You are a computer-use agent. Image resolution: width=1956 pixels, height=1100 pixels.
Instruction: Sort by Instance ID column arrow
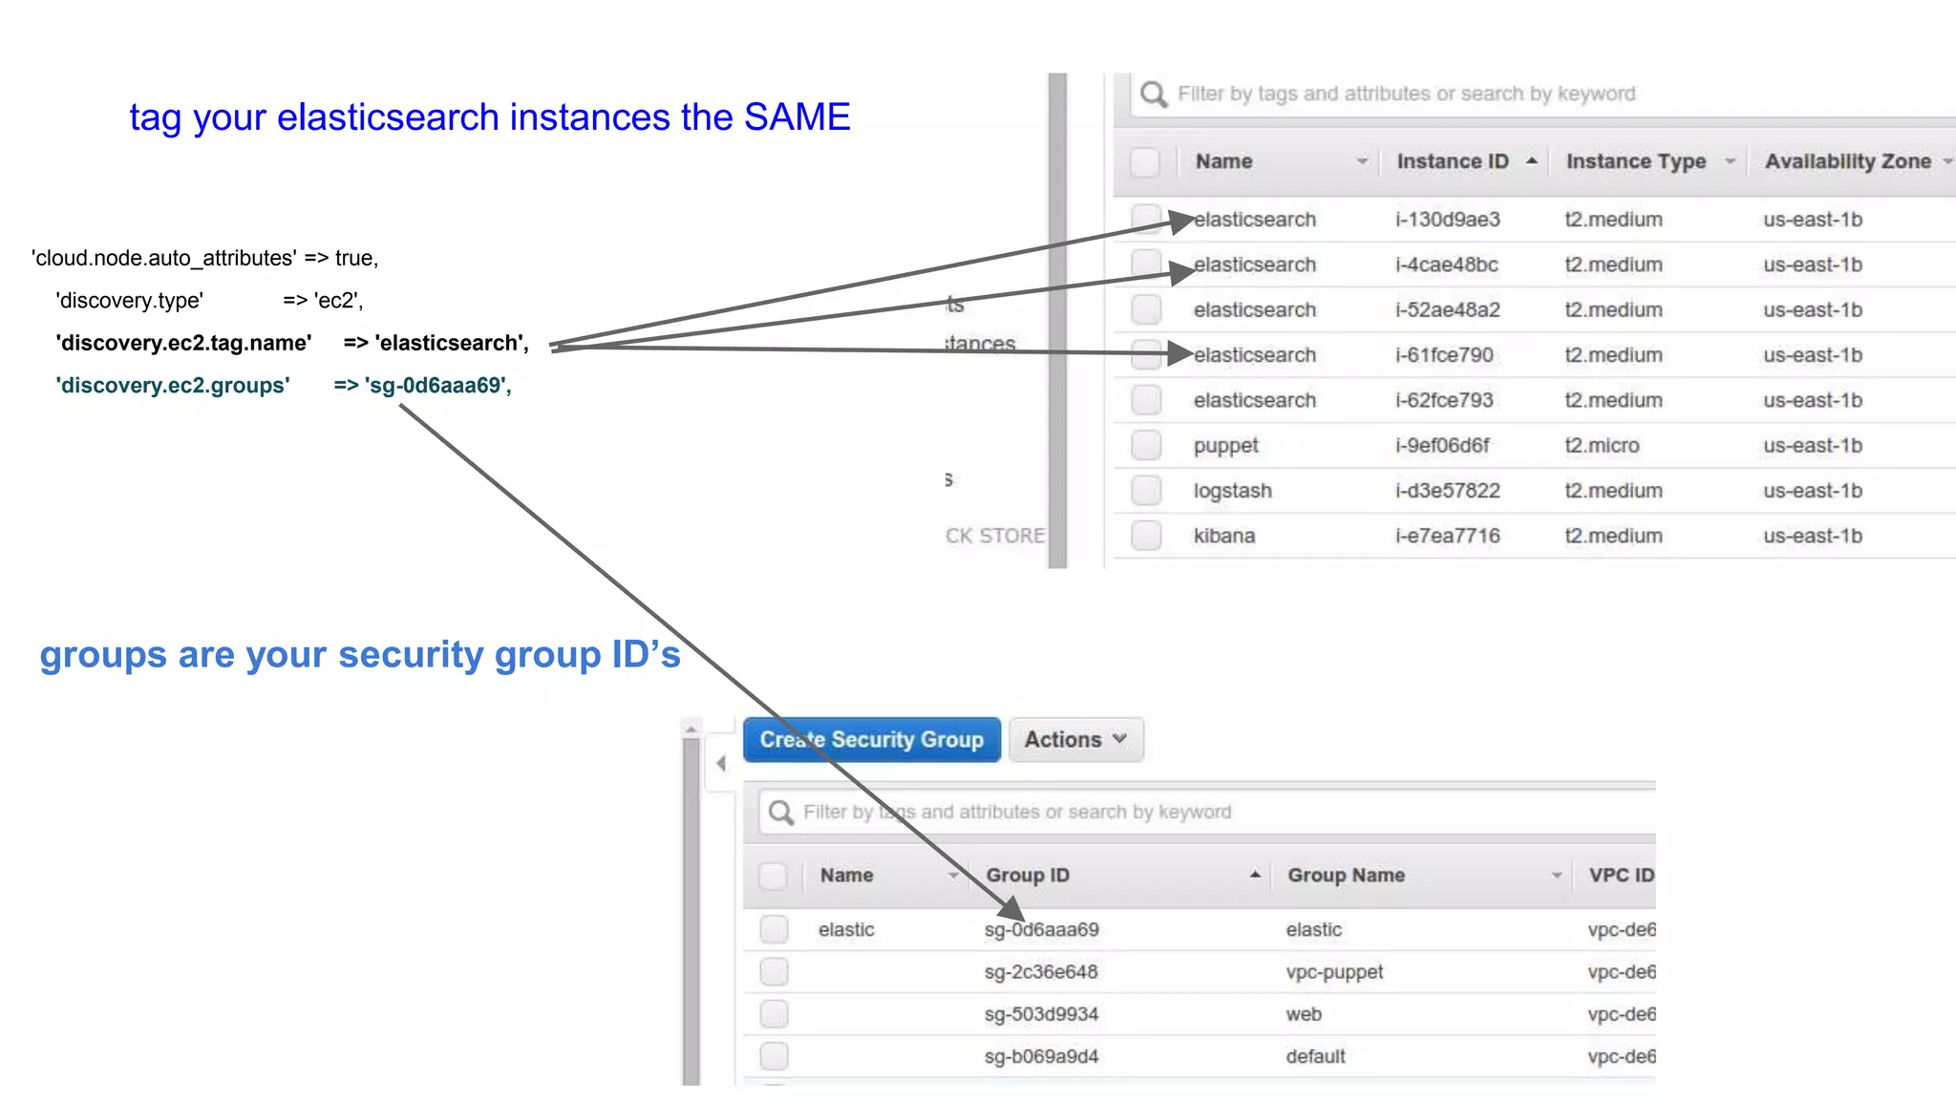pos(1532,161)
